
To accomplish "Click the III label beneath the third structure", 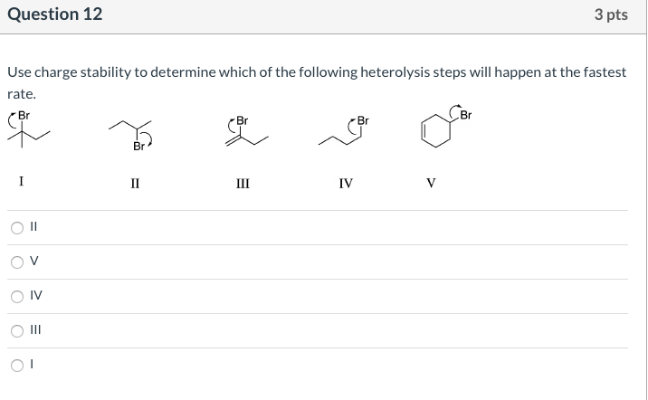I will (243, 183).
